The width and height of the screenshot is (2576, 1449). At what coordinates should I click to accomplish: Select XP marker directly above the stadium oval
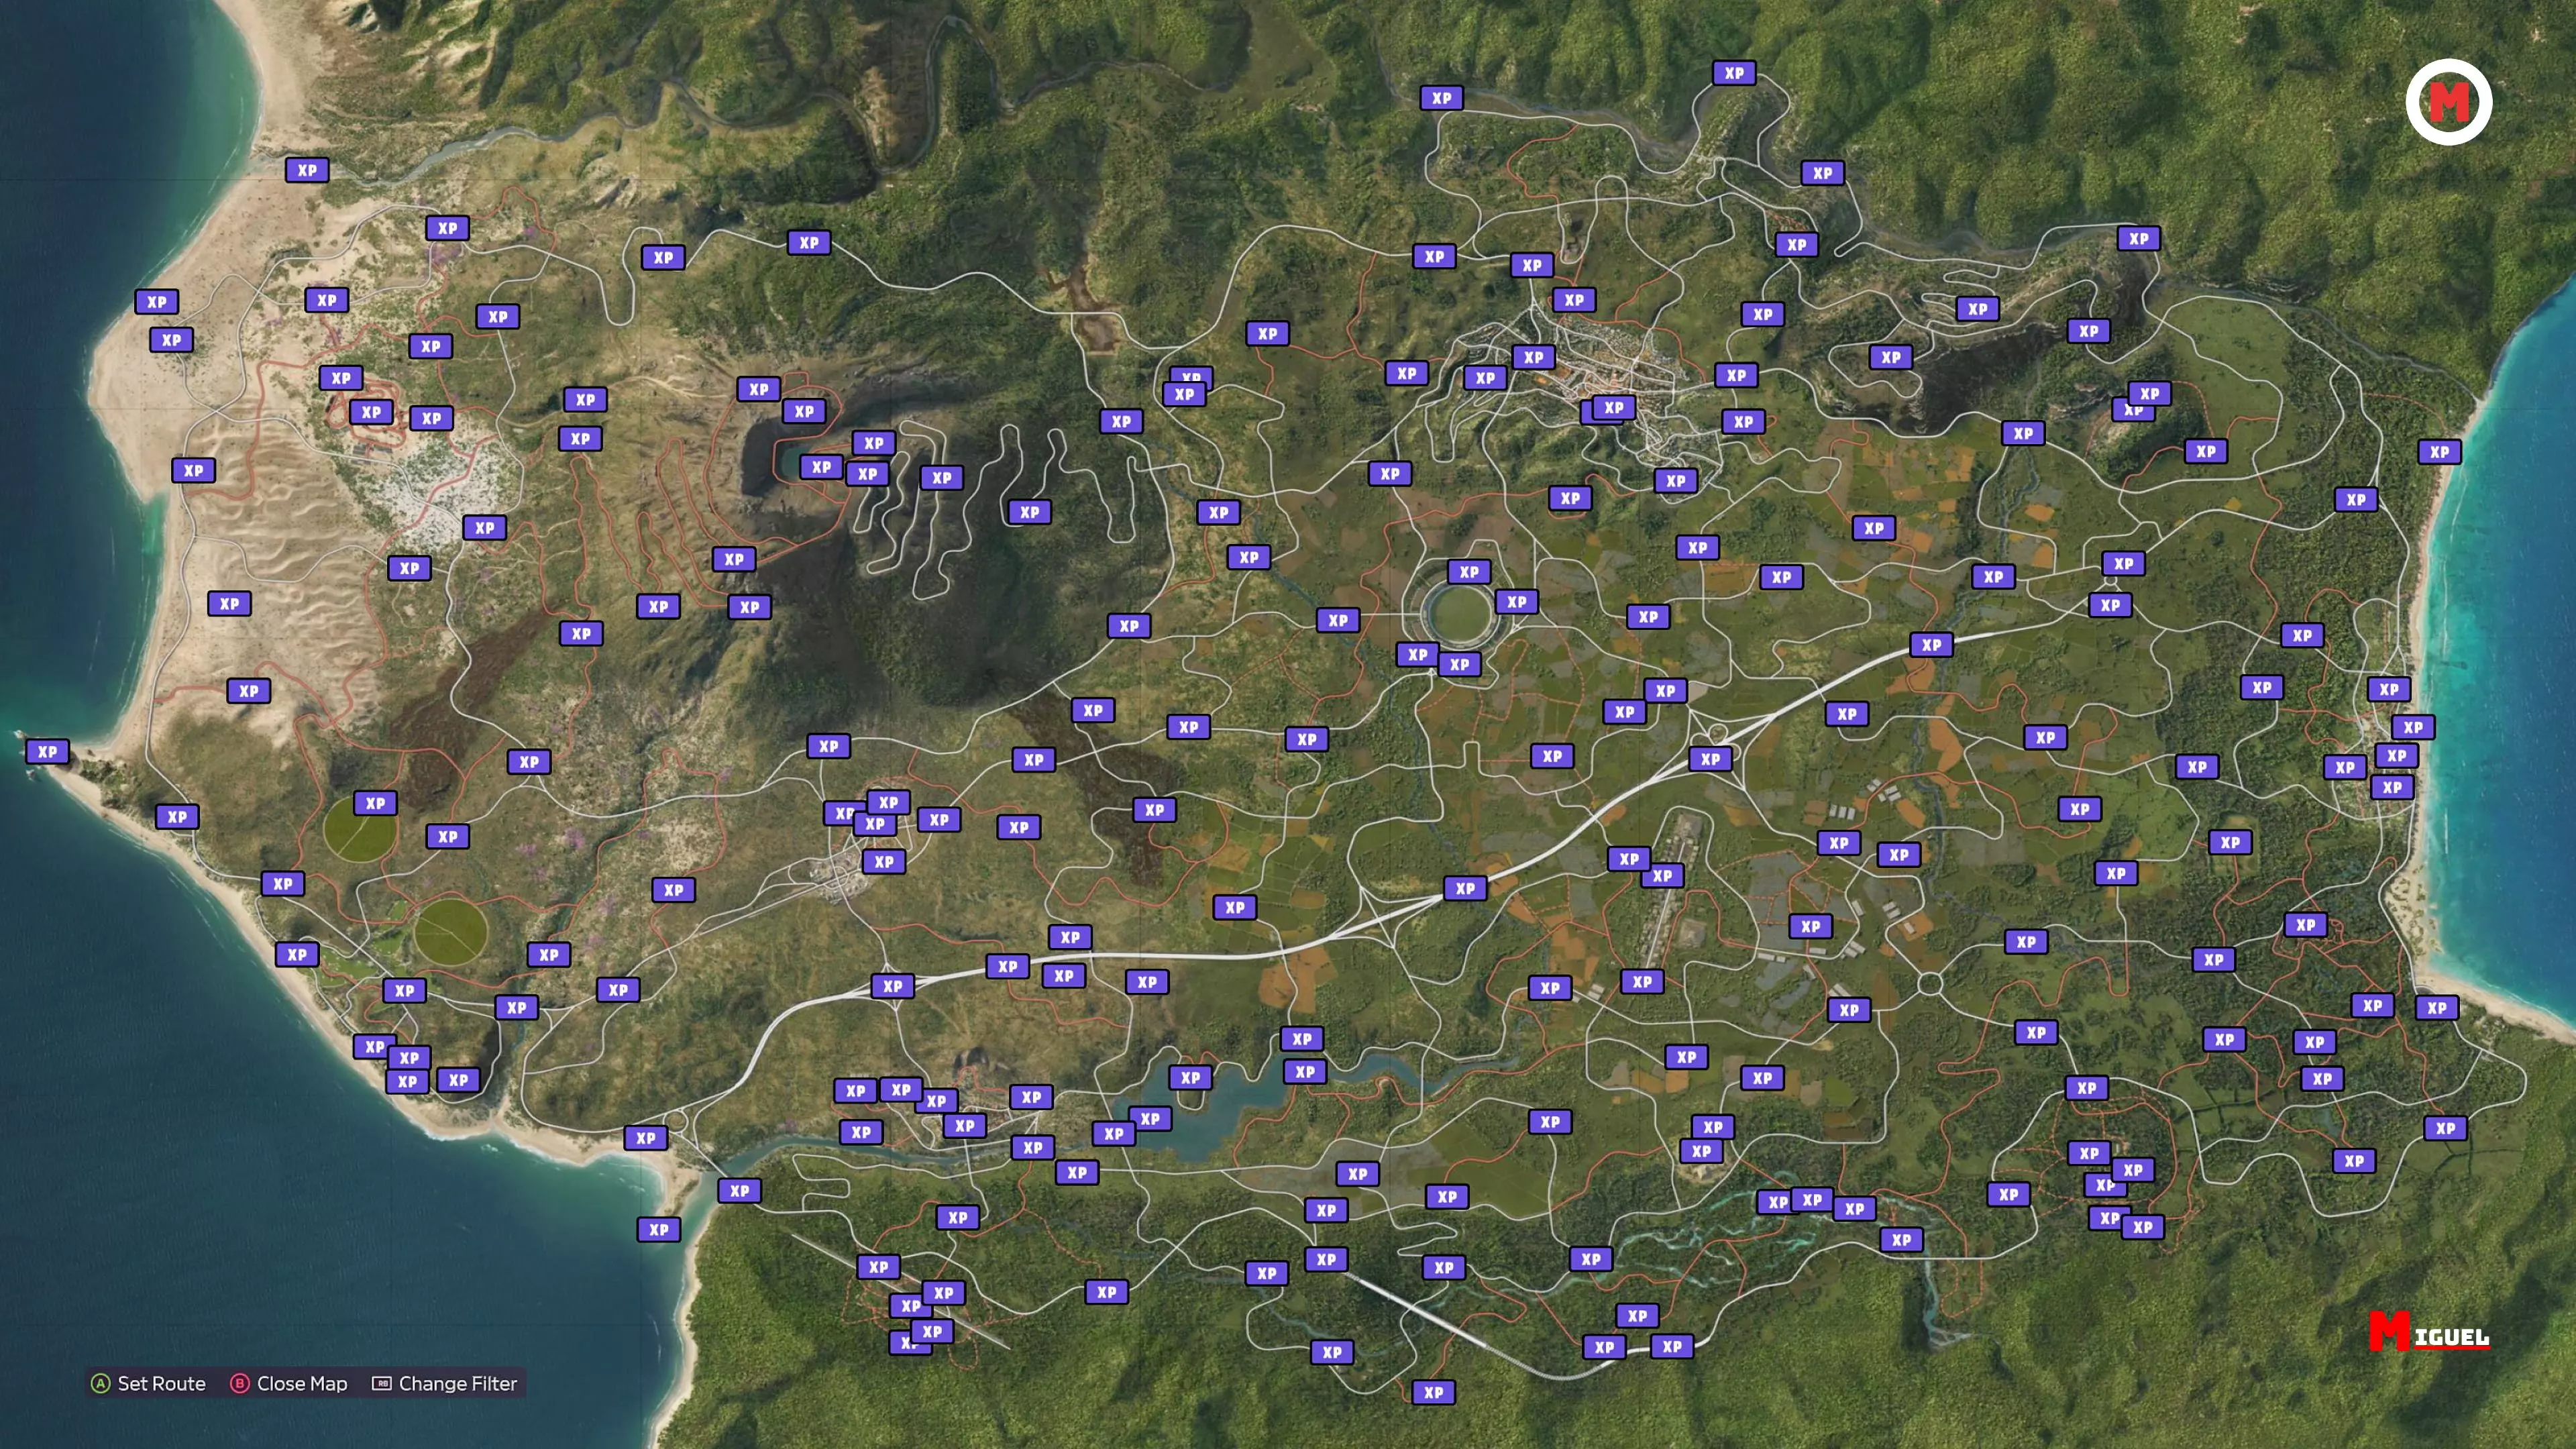click(1468, 572)
